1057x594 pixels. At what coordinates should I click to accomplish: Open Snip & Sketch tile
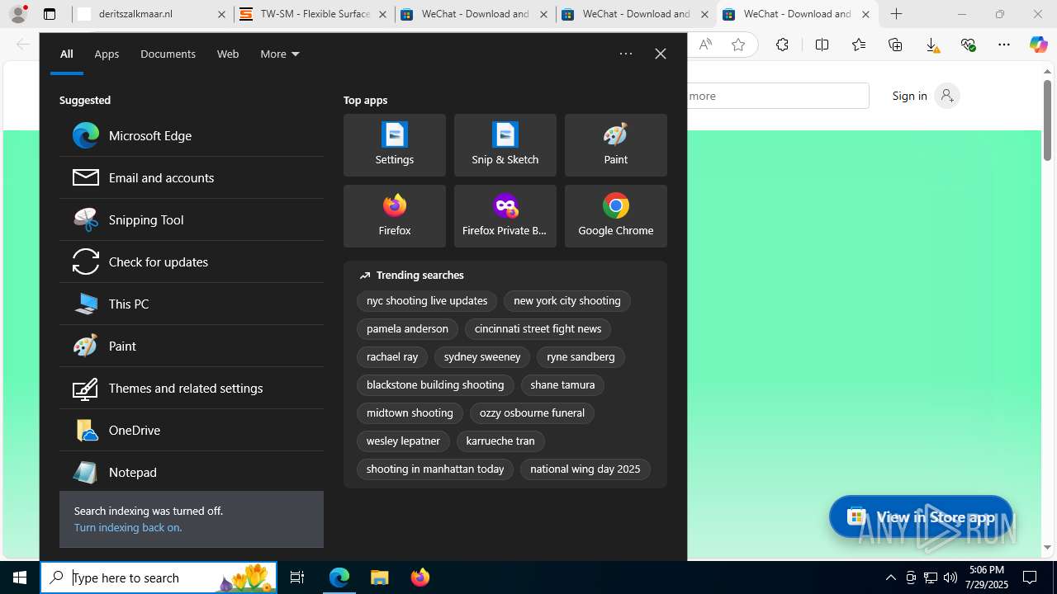click(x=505, y=145)
